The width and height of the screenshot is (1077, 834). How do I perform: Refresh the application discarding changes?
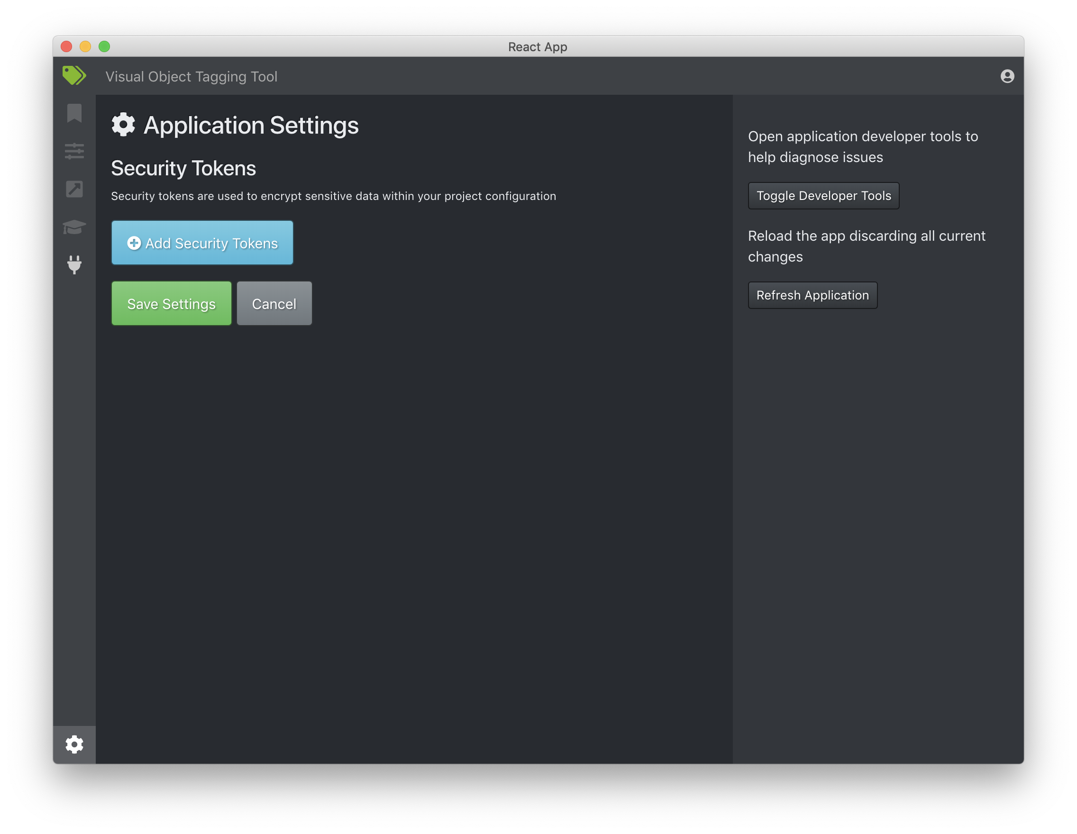pyautogui.click(x=812, y=295)
